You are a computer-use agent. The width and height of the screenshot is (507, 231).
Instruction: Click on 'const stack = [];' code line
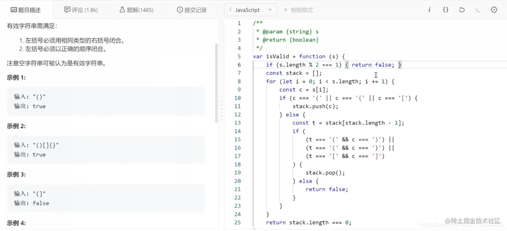(x=294, y=73)
